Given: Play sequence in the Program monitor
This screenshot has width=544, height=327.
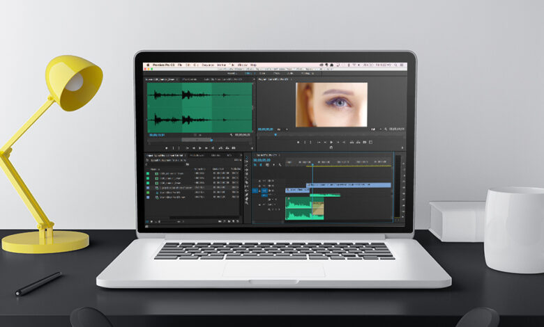Looking at the screenshot, I should click(x=331, y=142).
